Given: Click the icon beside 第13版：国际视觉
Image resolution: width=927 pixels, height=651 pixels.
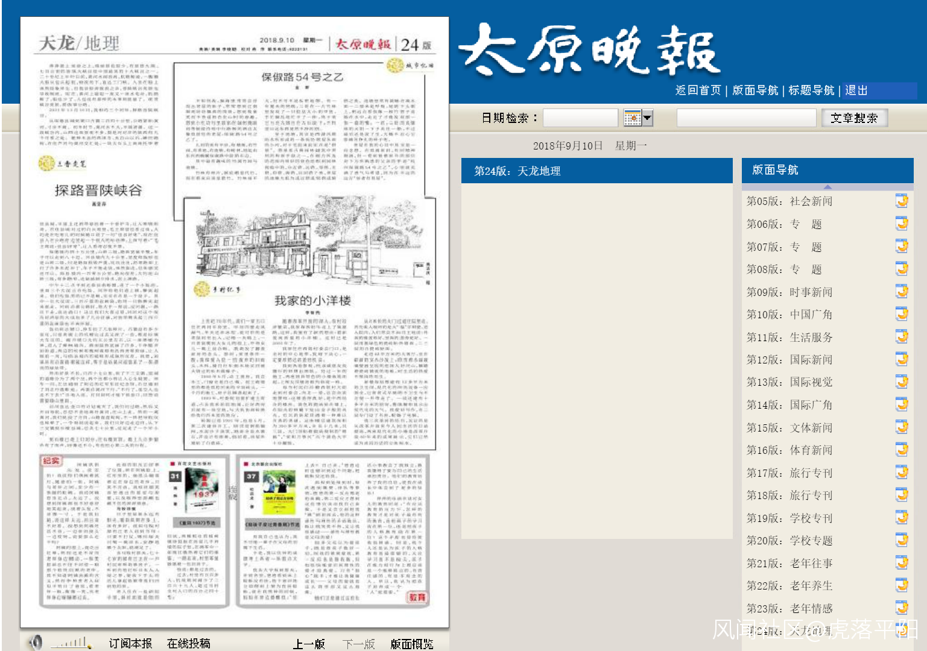Looking at the screenshot, I should pyautogui.click(x=902, y=382).
